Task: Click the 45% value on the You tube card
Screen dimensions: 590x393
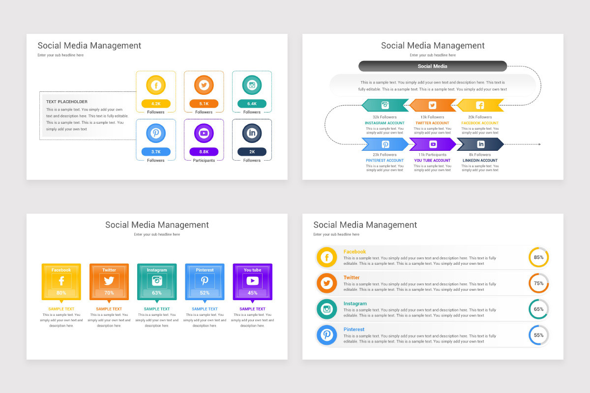Action: pyautogui.click(x=252, y=293)
